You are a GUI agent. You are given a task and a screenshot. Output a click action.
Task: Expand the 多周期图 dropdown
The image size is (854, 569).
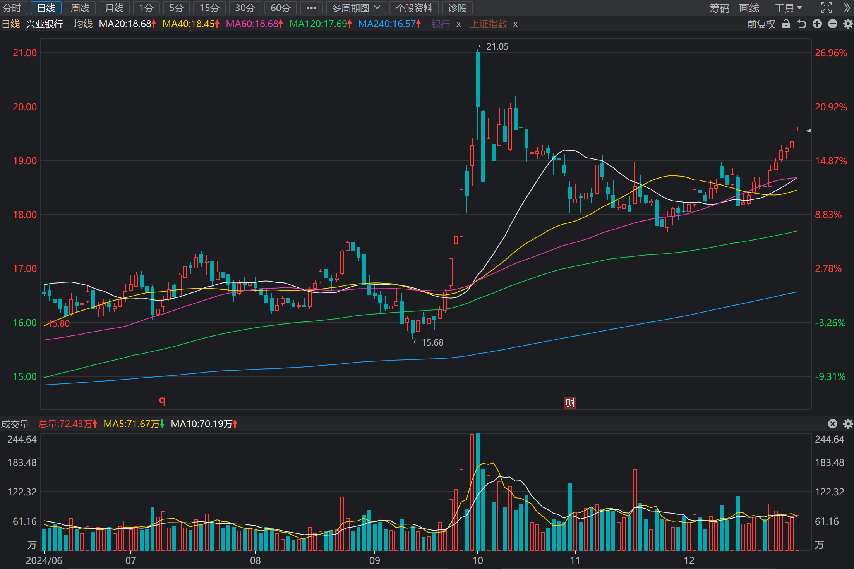tap(356, 8)
